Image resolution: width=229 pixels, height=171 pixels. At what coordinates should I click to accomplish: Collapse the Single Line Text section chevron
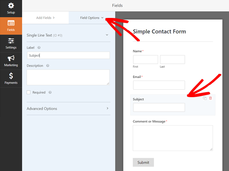click(x=107, y=35)
